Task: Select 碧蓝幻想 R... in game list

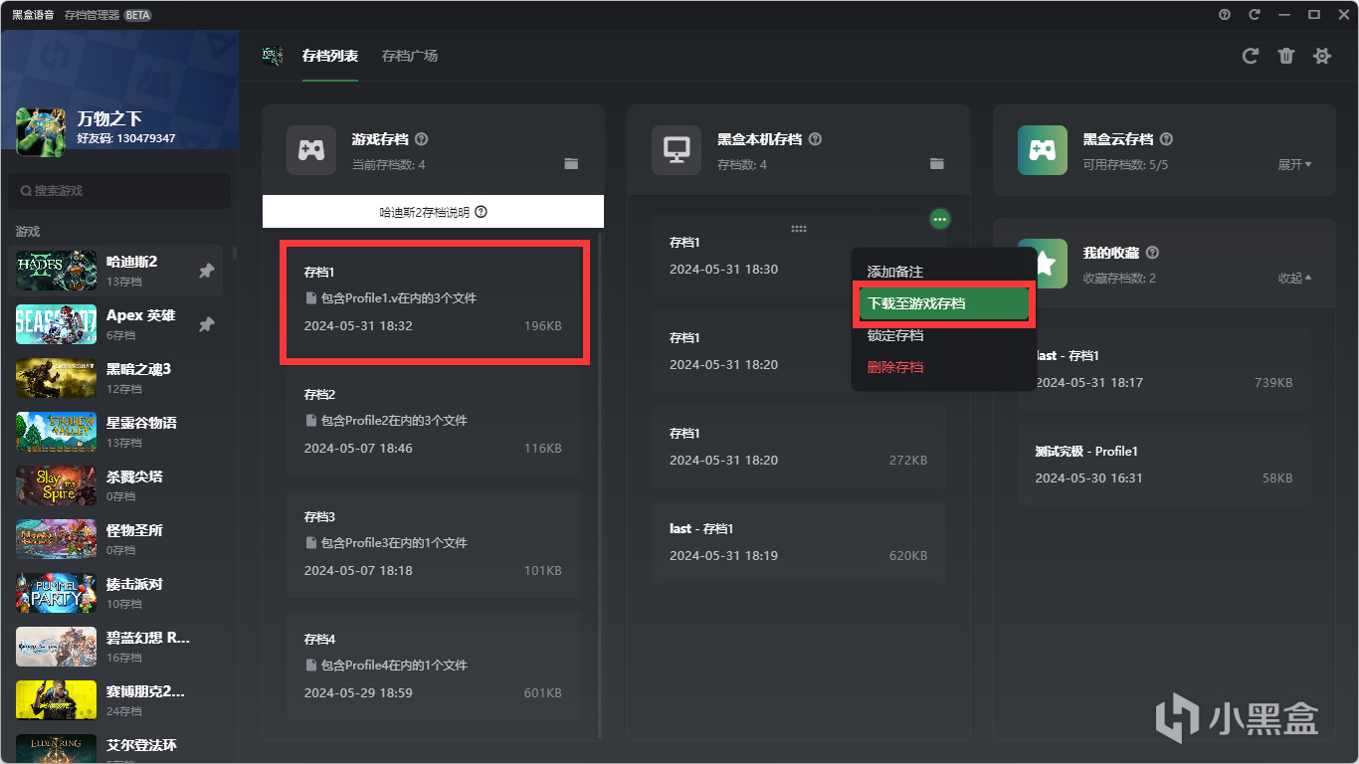Action: coord(115,647)
